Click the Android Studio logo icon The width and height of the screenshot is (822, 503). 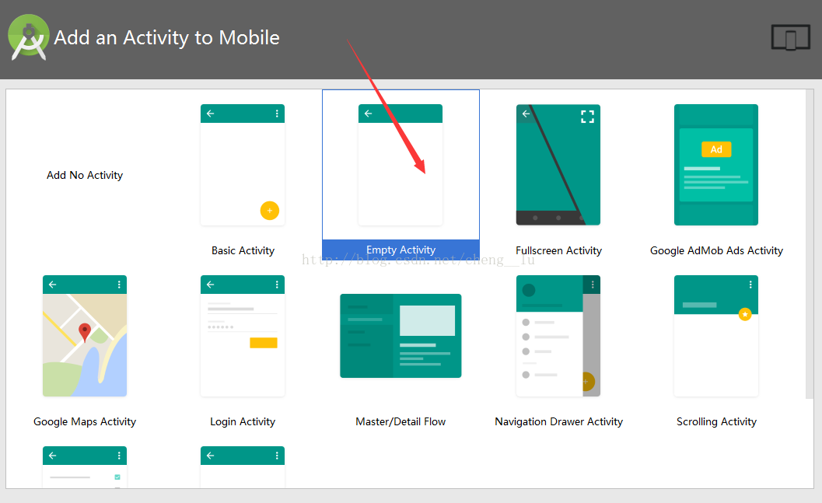[x=29, y=37]
